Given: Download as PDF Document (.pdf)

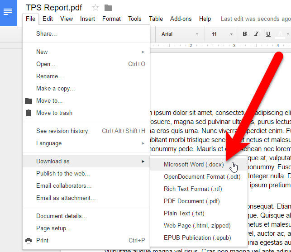Looking at the screenshot, I should point(199,201).
